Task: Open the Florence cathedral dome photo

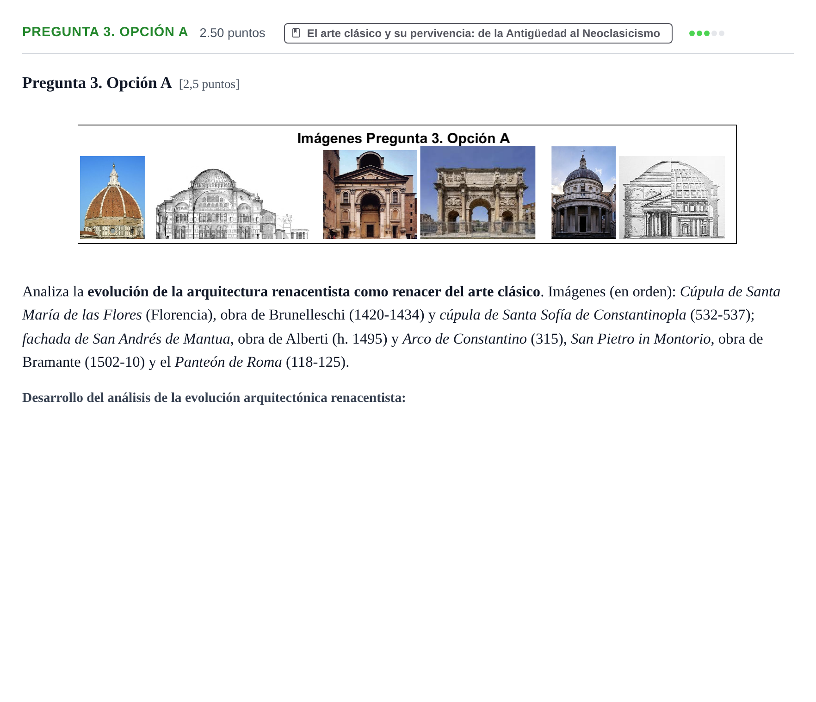Action: click(x=112, y=197)
